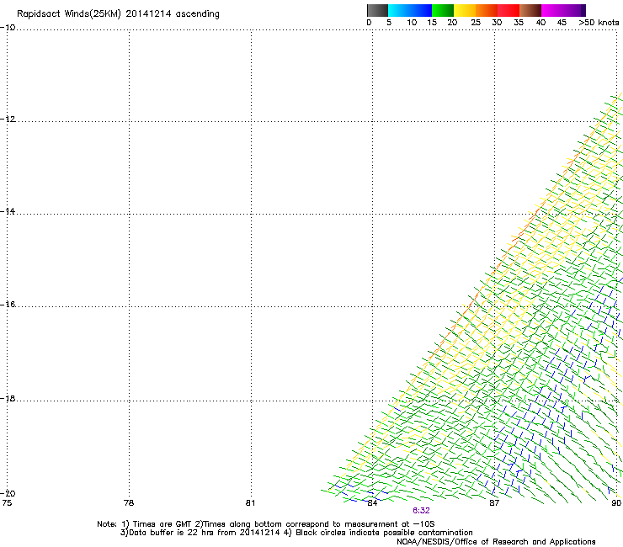The width and height of the screenshot is (623, 547).
Task: Click the latitude label -18
Action: click(x=8, y=398)
